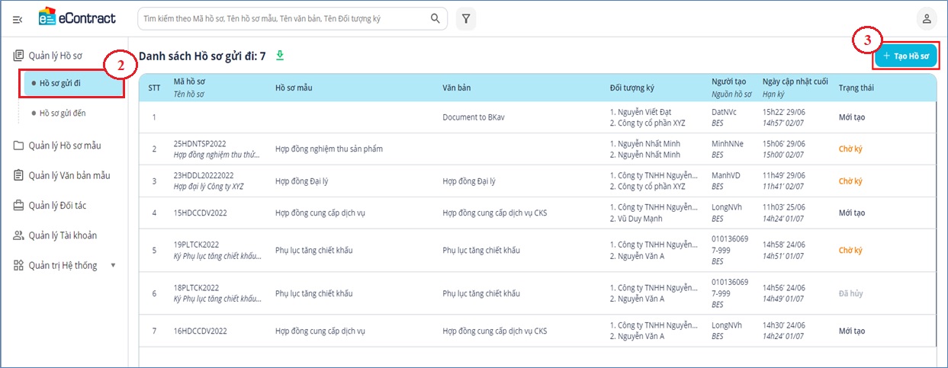Download the list using green download icon
The height and width of the screenshot is (368, 948).
280,55
